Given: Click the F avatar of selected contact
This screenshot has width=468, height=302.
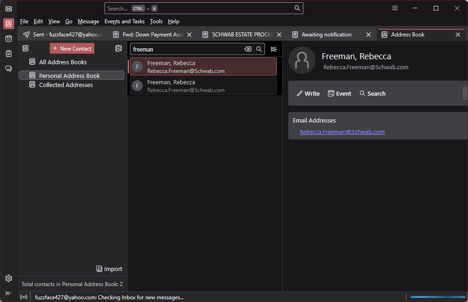Looking at the screenshot, I should pos(137,67).
